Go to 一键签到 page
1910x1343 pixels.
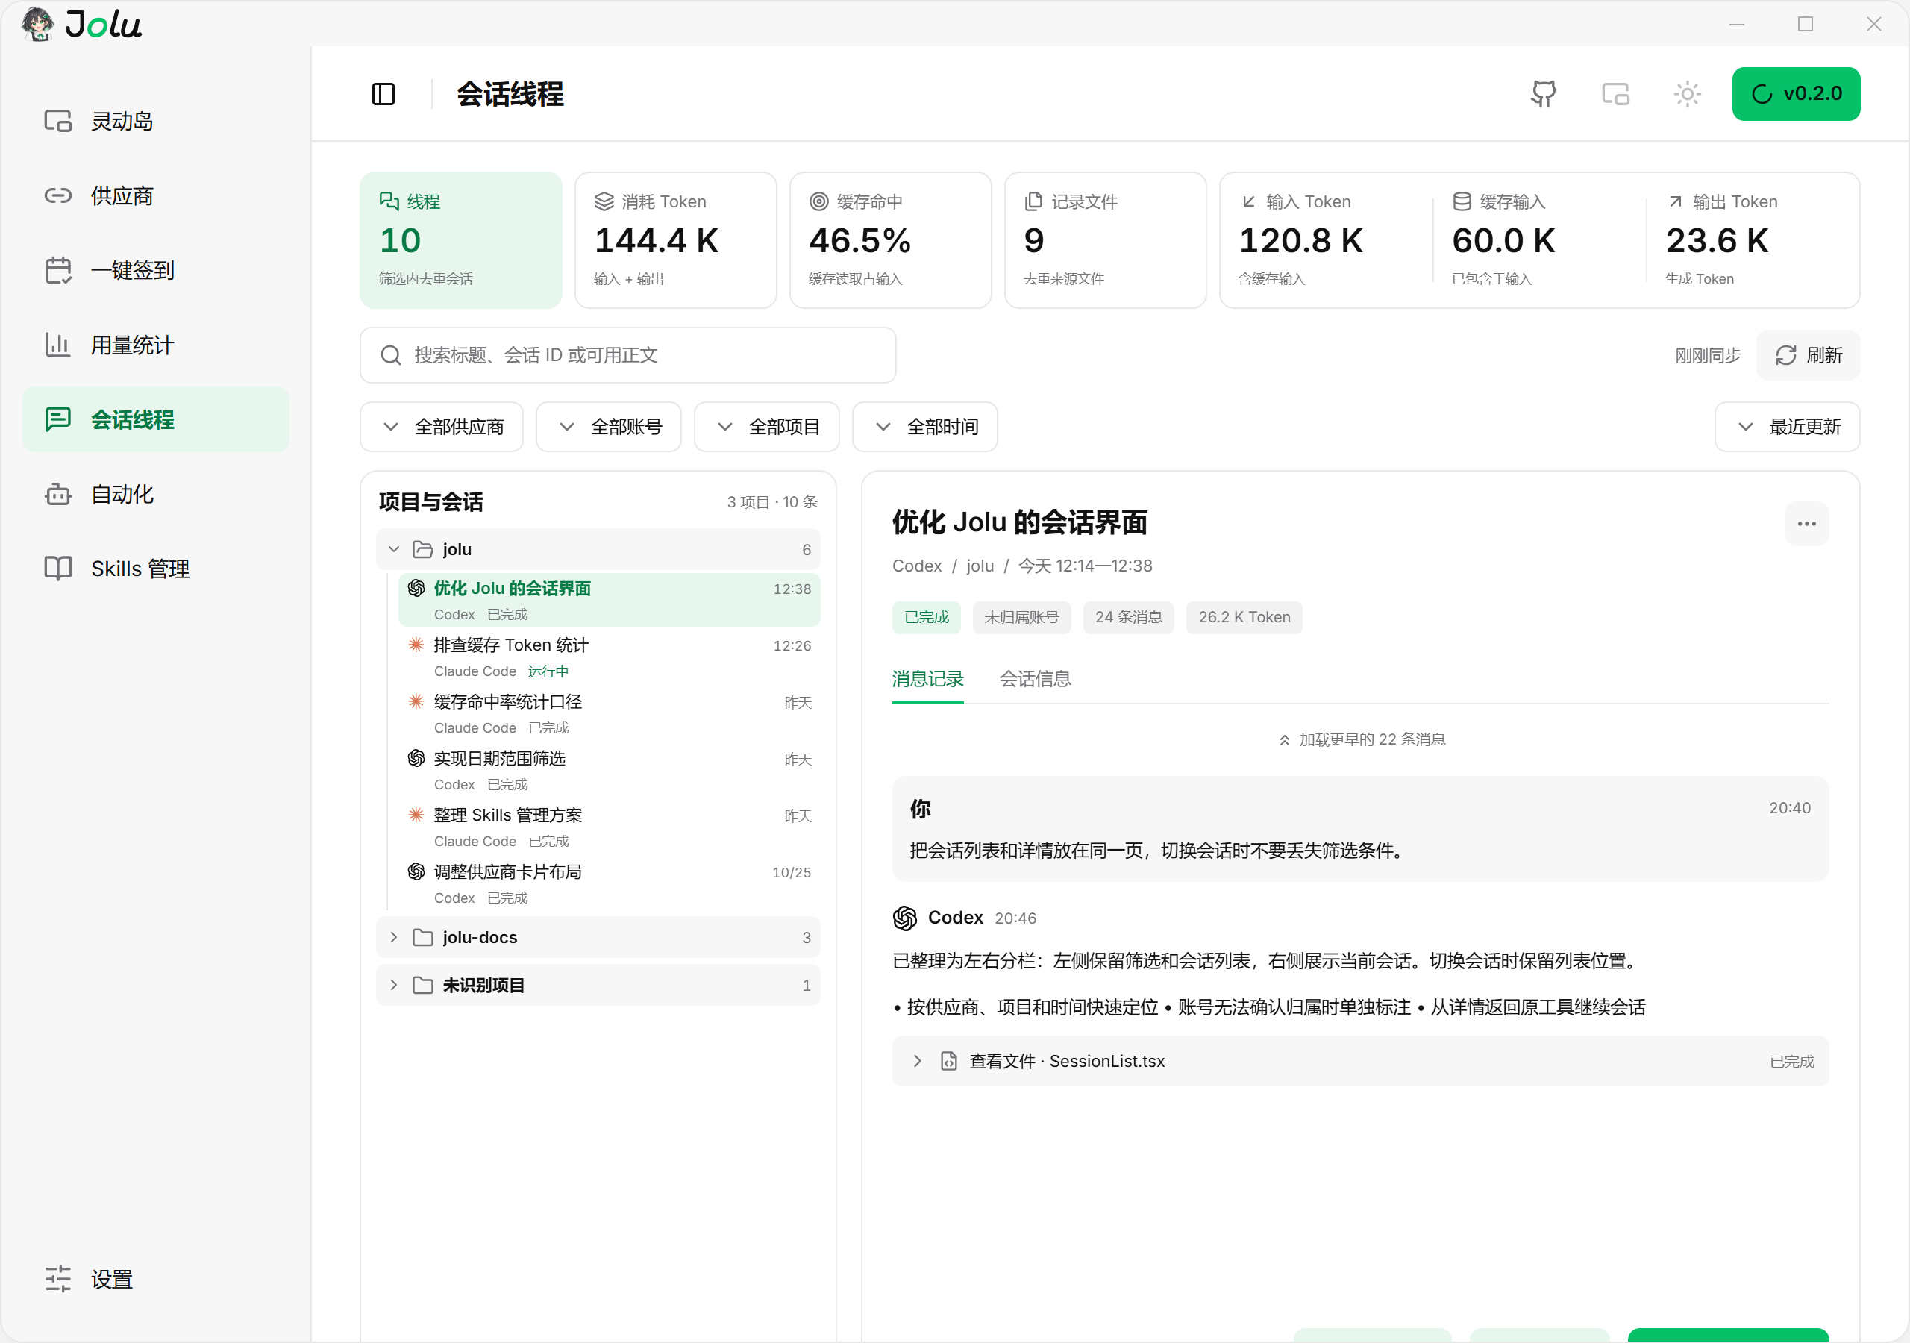pos(157,270)
